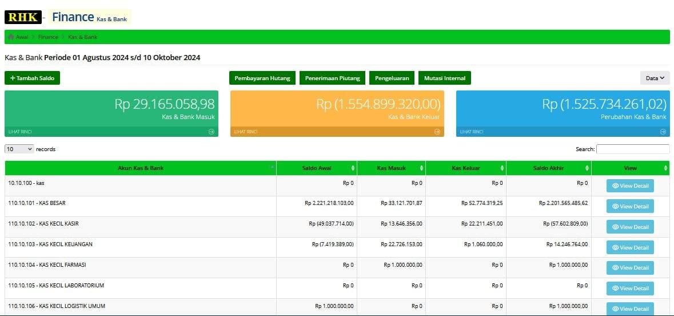Click the home icon in breadcrumb
Screen dimensions: 674x316
coord(11,37)
